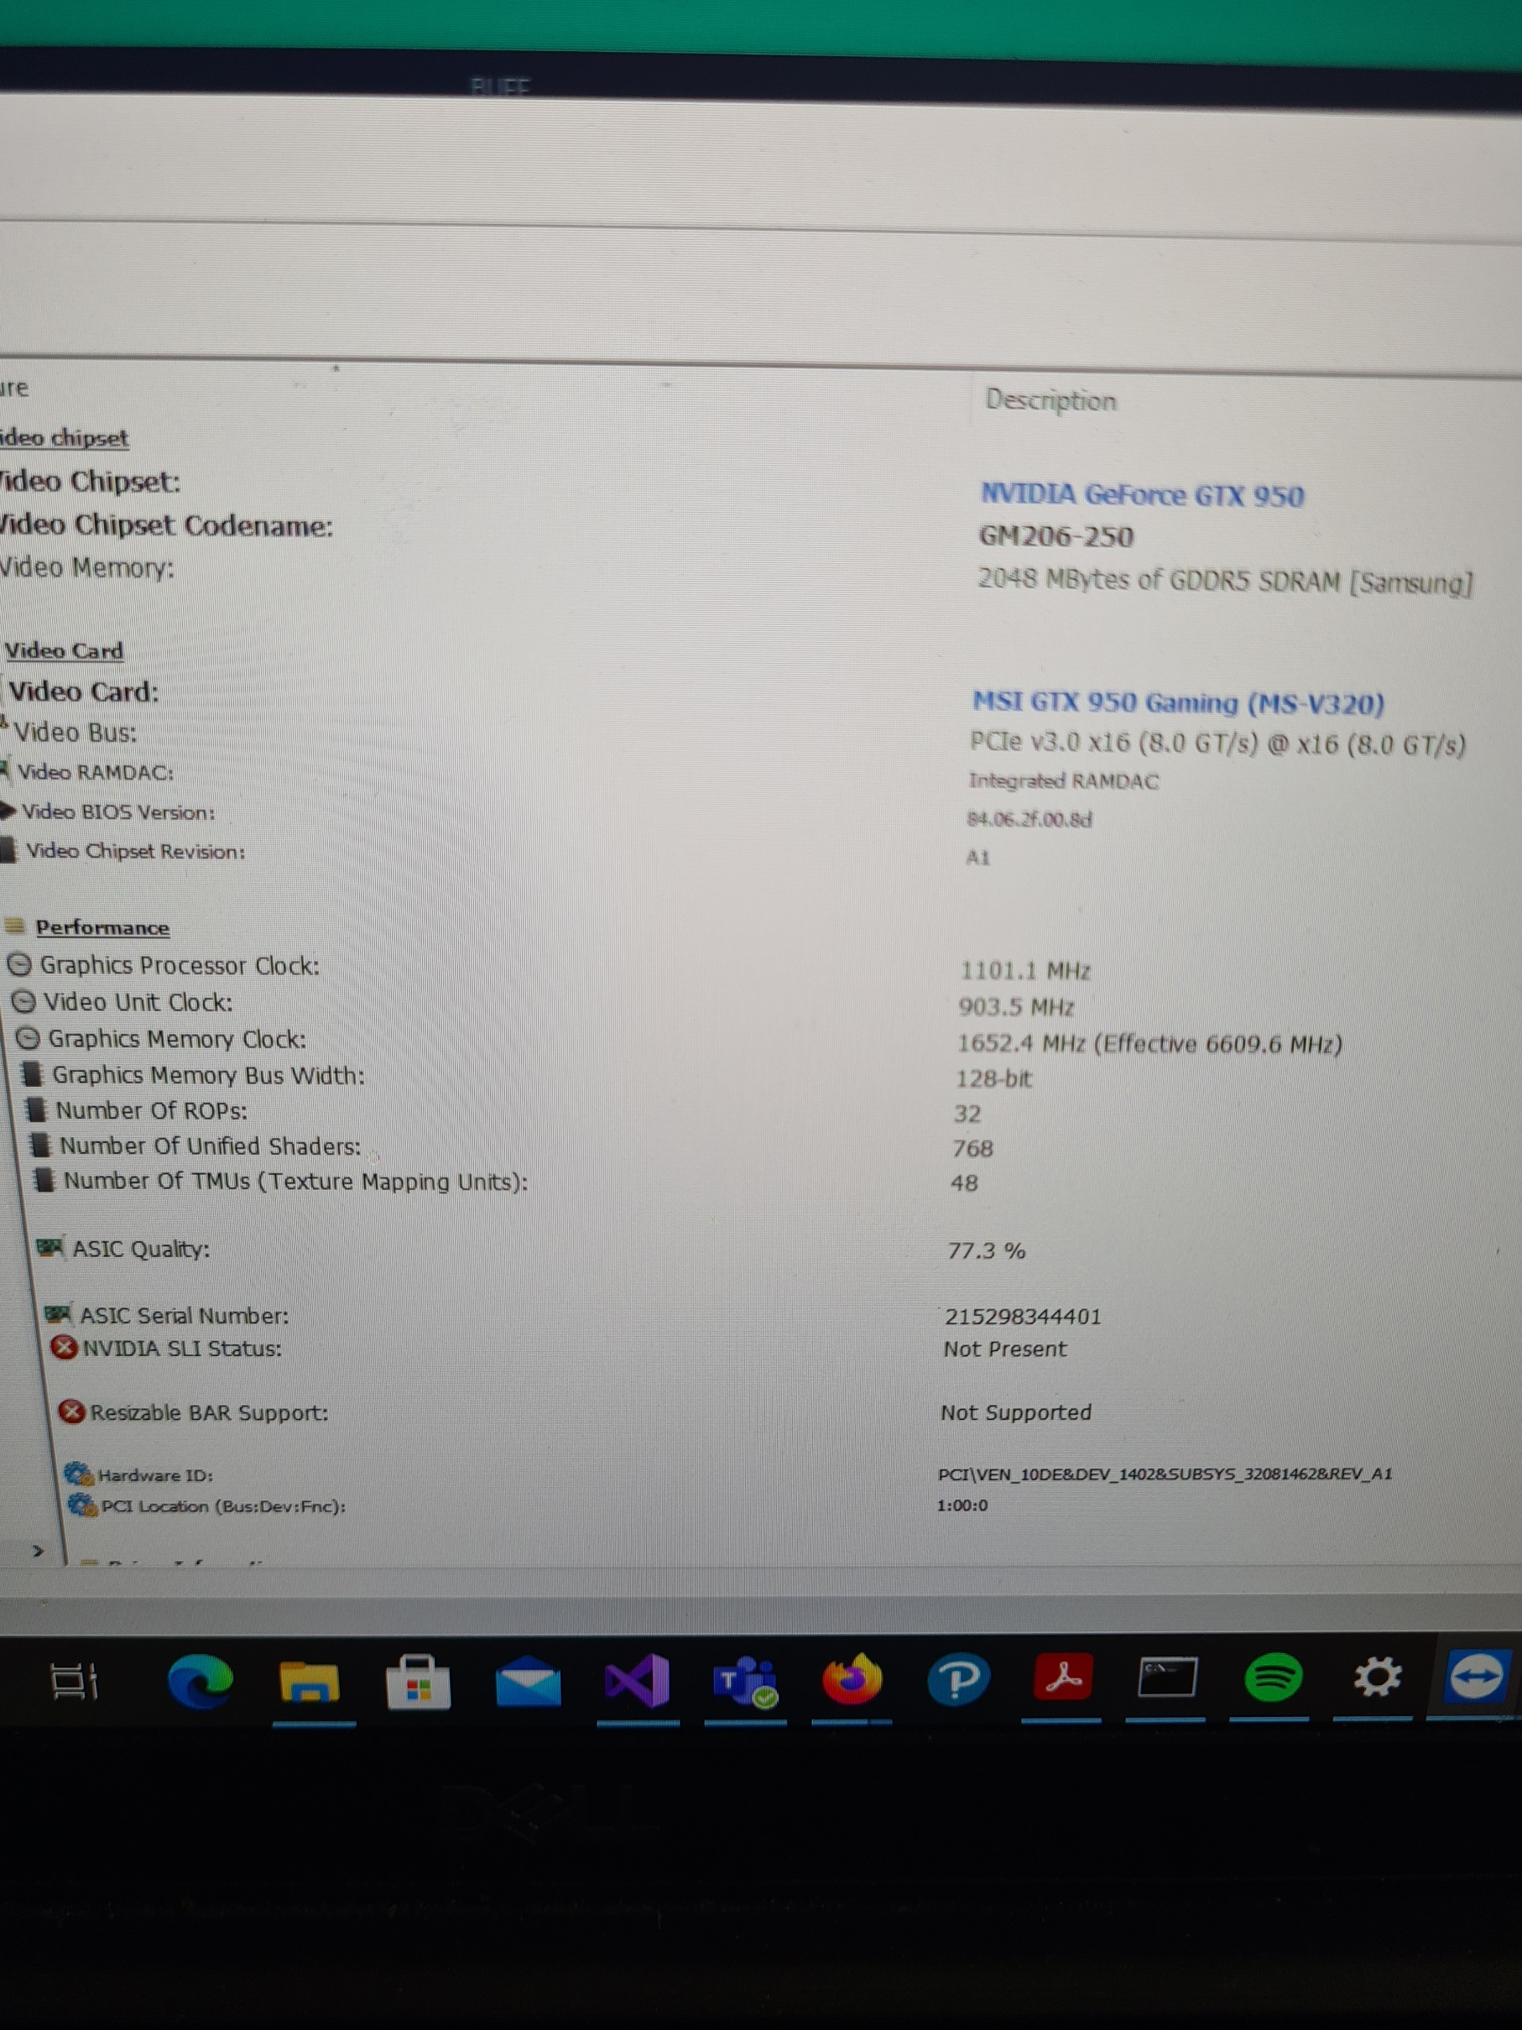Image resolution: width=1522 pixels, height=2030 pixels.
Task: Open TeamViewer from the taskbar
Action: click(x=1474, y=1677)
